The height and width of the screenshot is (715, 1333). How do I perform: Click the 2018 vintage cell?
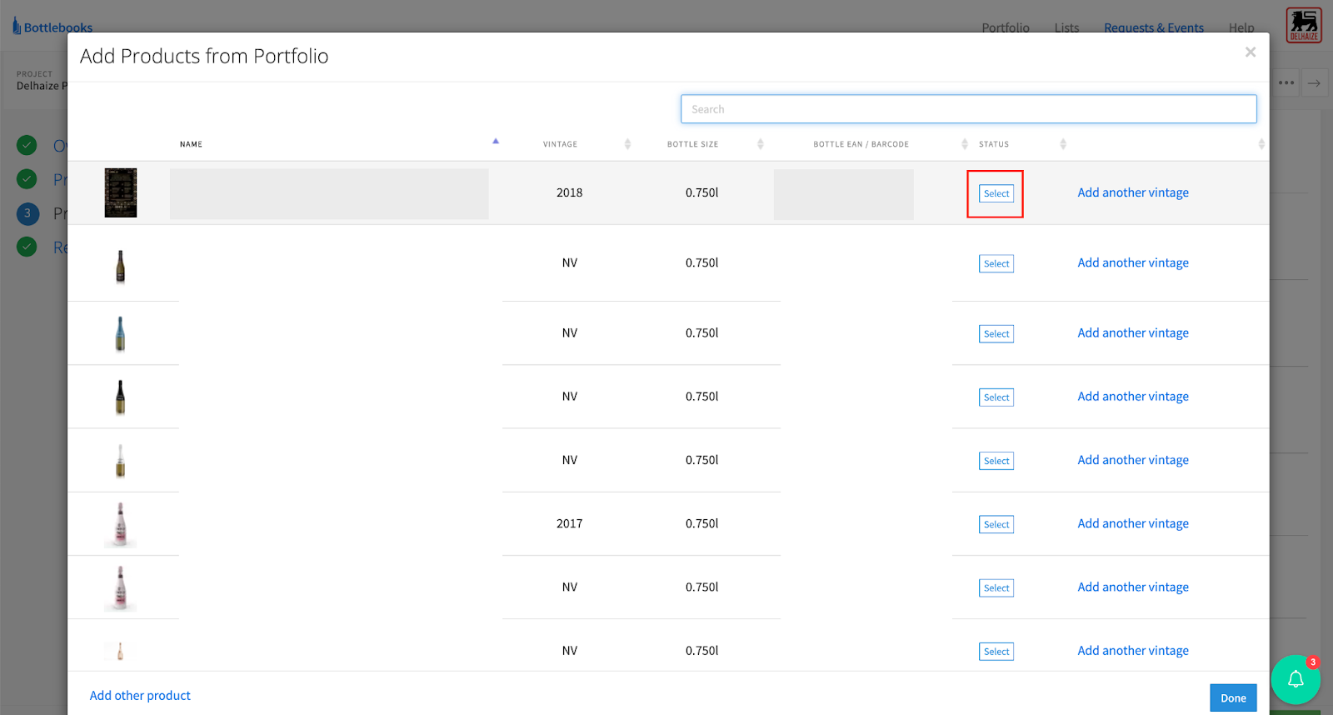click(569, 192)
